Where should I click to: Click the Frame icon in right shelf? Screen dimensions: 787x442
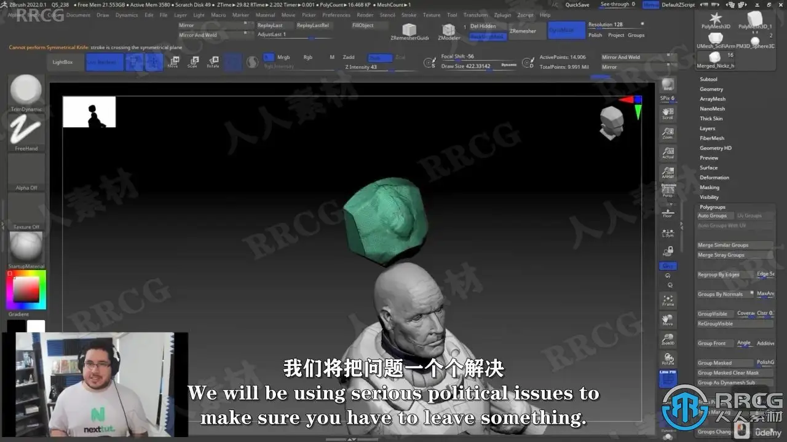point(668,300)
